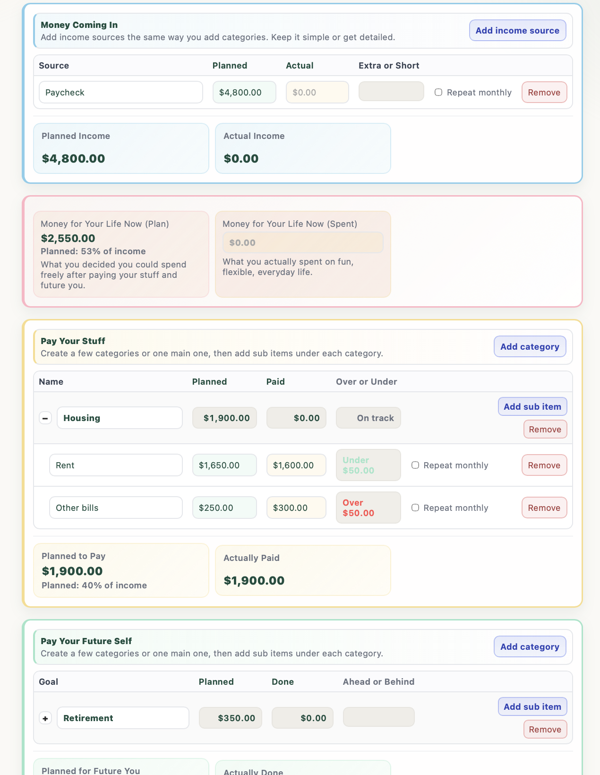Click Add income source
Screen dimensions: 600x775
[x=517, y=30]
